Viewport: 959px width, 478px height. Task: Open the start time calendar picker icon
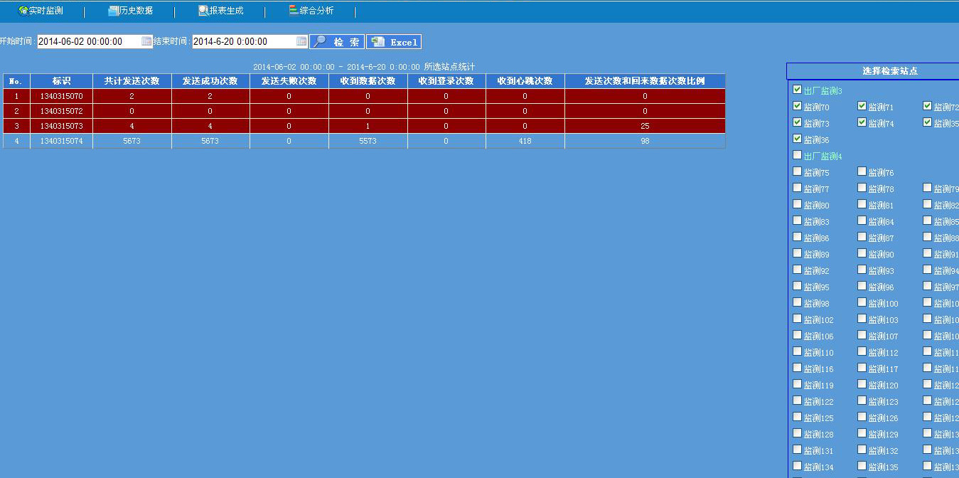[x=146, y=41]
